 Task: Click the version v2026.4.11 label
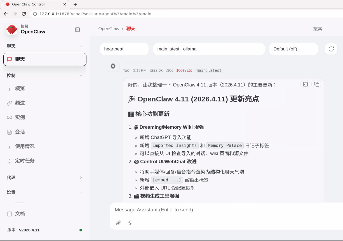pos(29,230)
